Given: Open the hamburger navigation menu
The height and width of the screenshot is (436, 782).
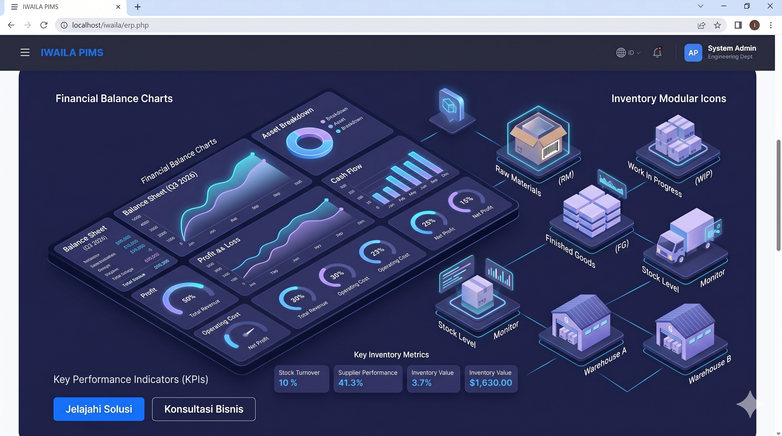Looking at the screenshot, I should [x=25, y=53].
